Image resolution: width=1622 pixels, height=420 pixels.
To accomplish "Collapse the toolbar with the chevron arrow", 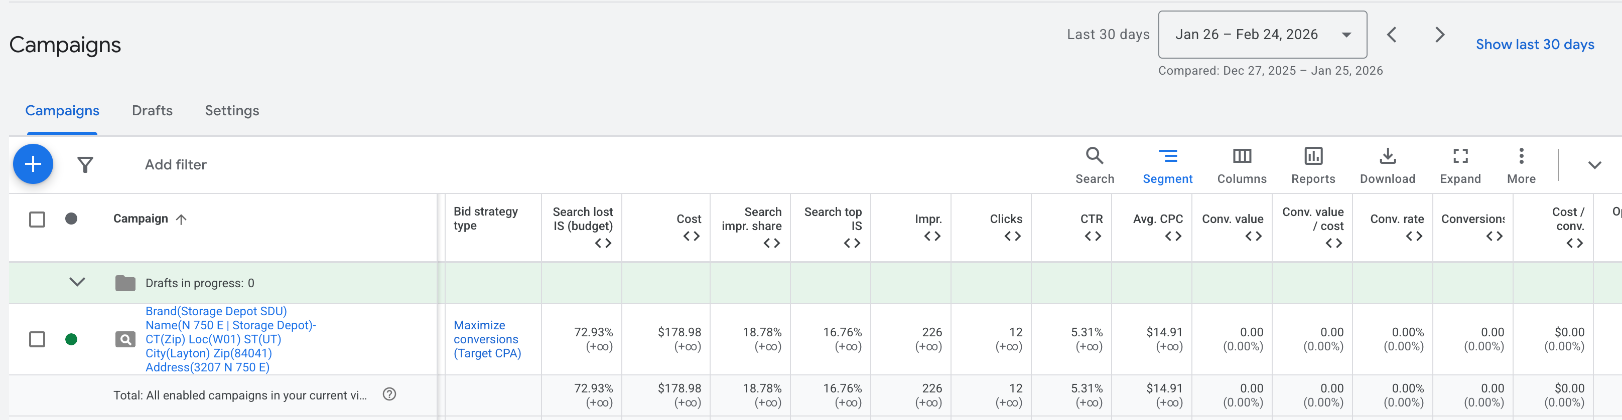I will (1594, 165).
